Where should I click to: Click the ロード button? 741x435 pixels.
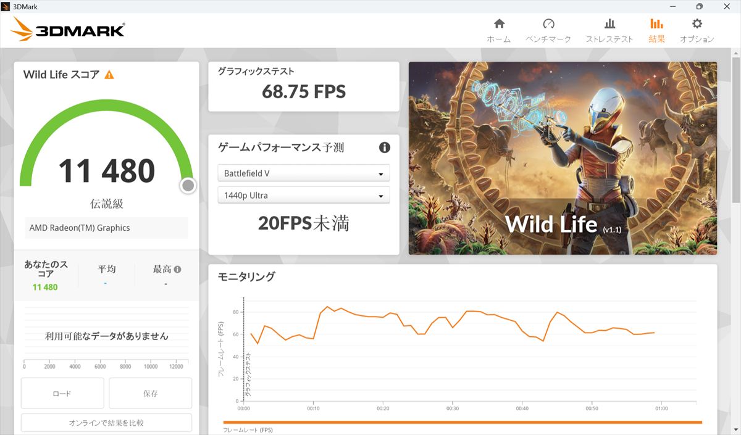62,393
